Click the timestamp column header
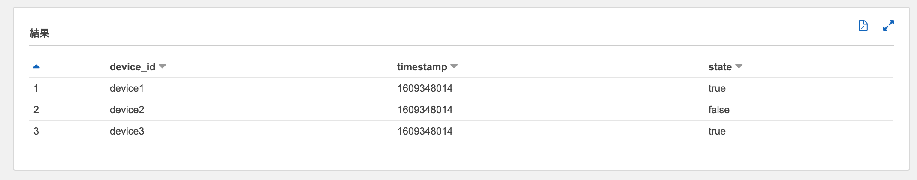This screenshot has height=180, width=917. pos(422,67)
